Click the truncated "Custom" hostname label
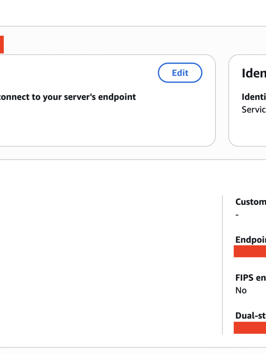 [x=250, y=202]
